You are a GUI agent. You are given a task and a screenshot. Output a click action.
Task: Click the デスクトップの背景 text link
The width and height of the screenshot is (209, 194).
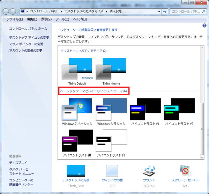(76, 180)
